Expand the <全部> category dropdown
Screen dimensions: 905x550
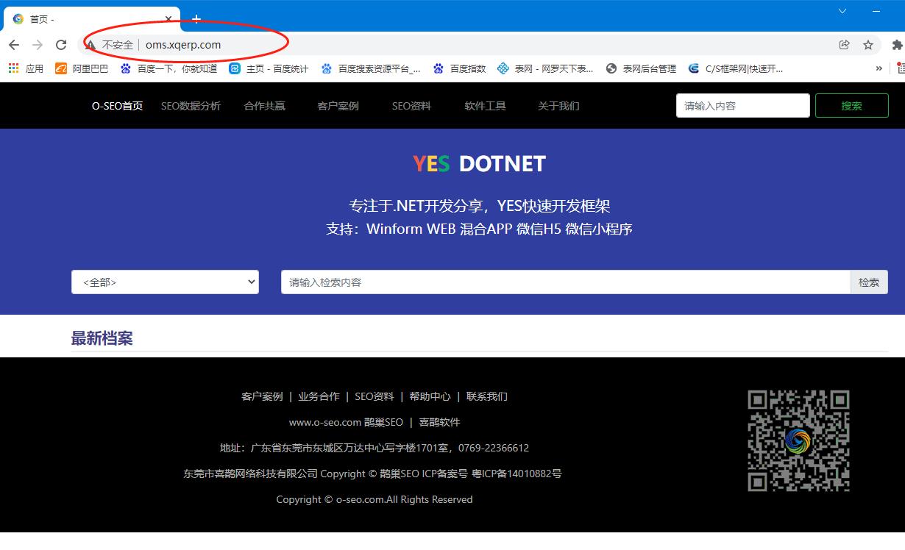point(165,282)
